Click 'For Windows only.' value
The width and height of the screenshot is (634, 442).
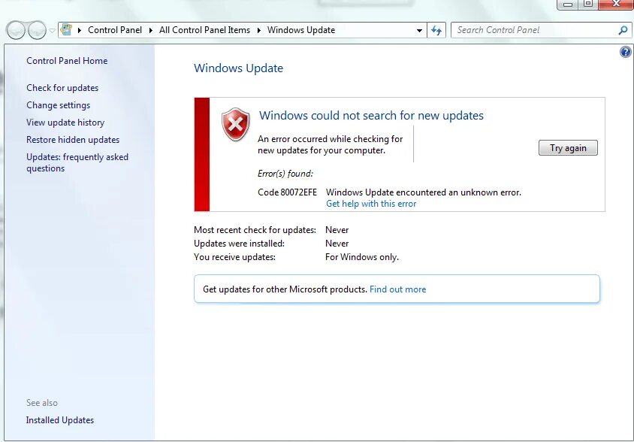pyautogui.click(x=362, y=257)
